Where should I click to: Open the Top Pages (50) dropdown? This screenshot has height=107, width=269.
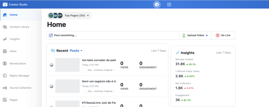[69, 15]
